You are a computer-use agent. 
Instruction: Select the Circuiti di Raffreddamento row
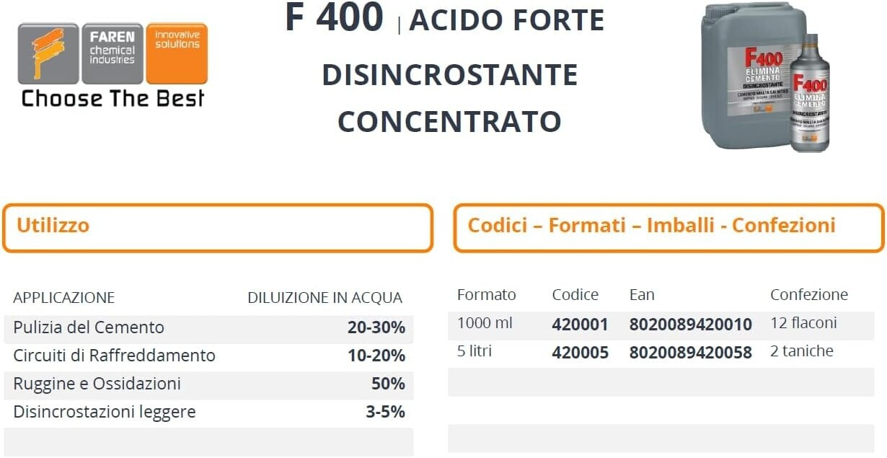(x=208, y=356)
